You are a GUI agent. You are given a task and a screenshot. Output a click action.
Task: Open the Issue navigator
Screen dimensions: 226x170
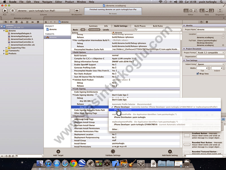tap(22, 22)
